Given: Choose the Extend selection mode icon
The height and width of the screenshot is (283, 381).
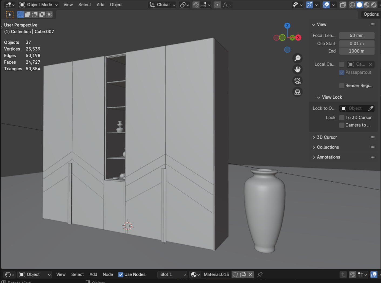Looking at the screenshot, I should pos(28,15).
